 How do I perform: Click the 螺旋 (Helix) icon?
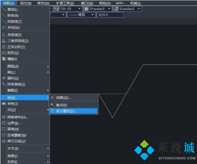[4, 59]
